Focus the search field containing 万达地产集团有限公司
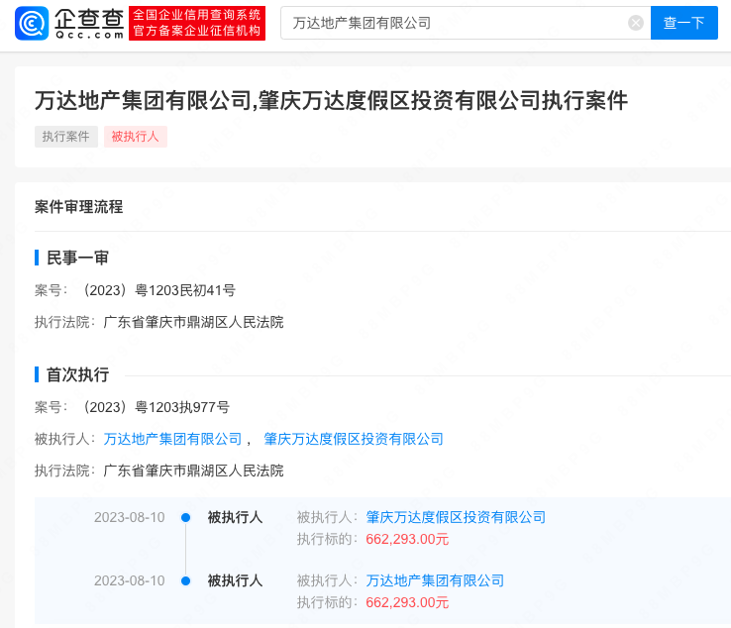 (456, 23)
